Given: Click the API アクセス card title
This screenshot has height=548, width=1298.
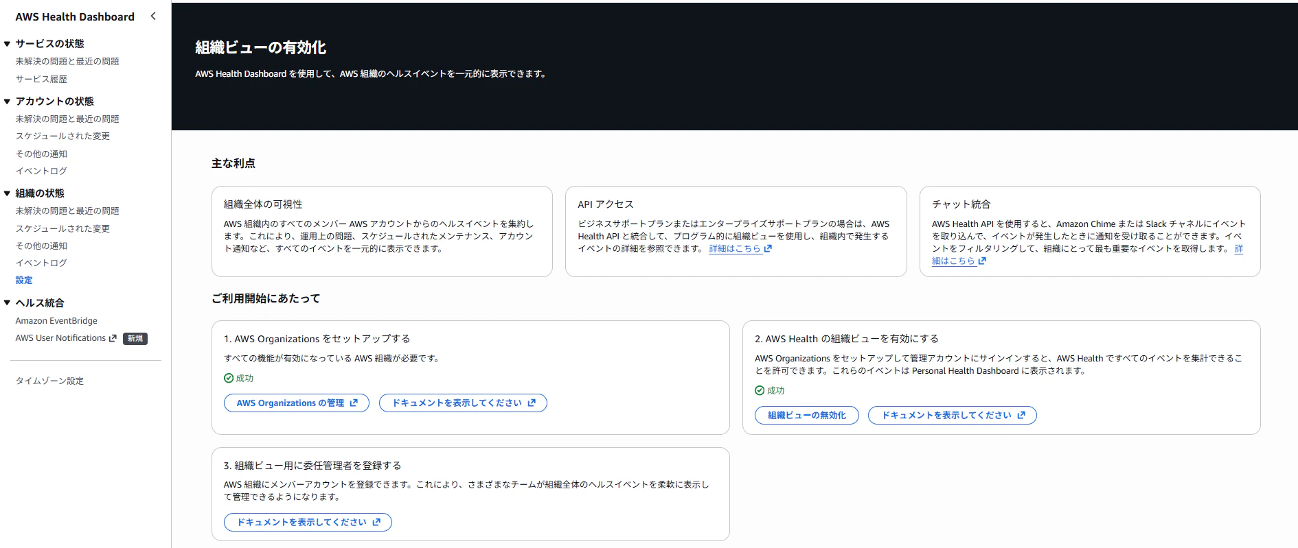Looking at the screenshot, I should [x=606, y=204].
